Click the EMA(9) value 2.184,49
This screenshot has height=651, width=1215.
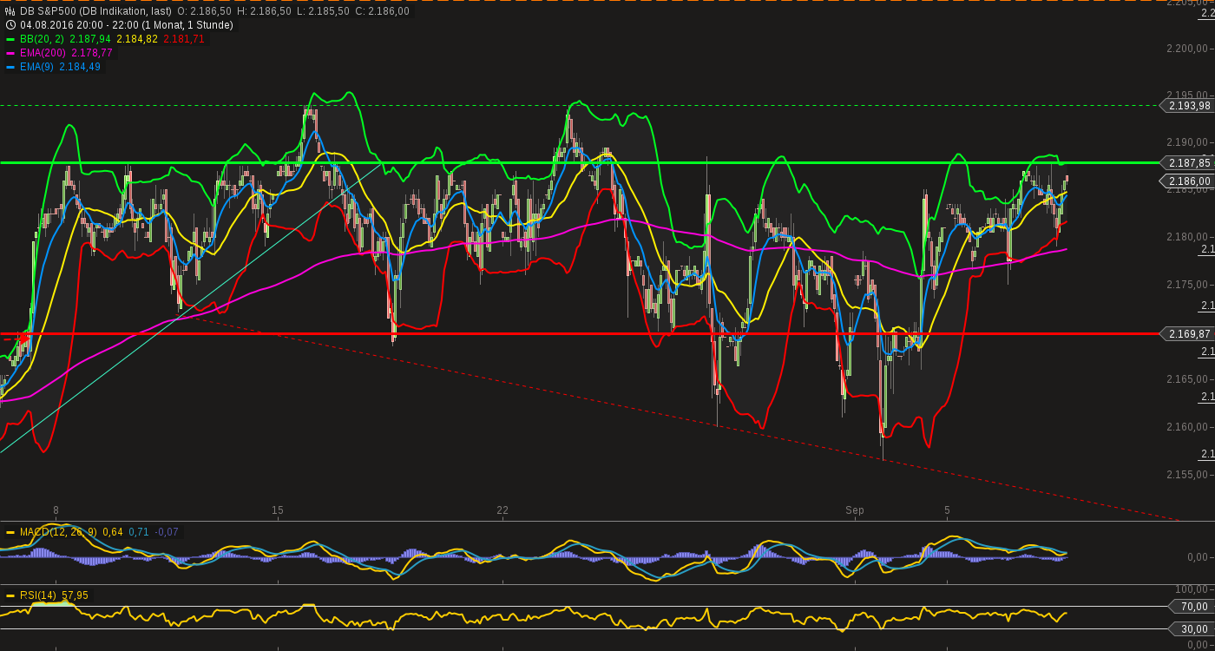(80, 67)
